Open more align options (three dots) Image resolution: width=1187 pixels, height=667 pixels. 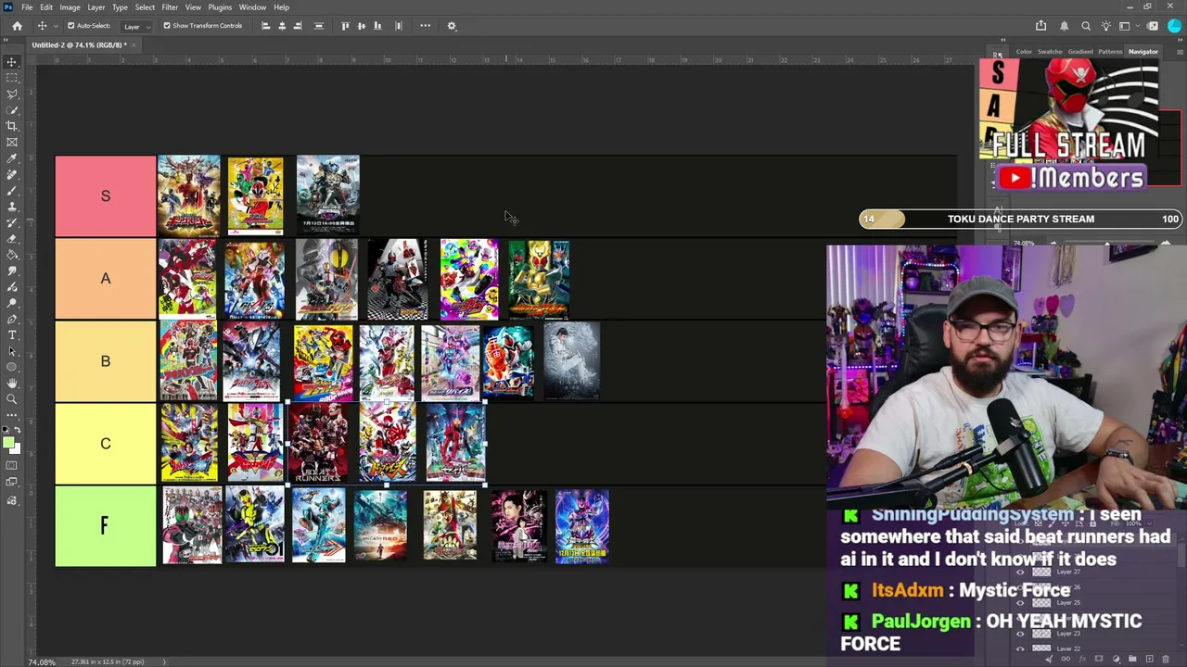click(426, 26)
